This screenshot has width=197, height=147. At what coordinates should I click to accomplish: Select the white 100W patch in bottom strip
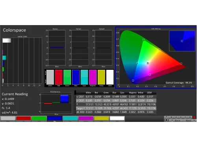click(117, 118)
